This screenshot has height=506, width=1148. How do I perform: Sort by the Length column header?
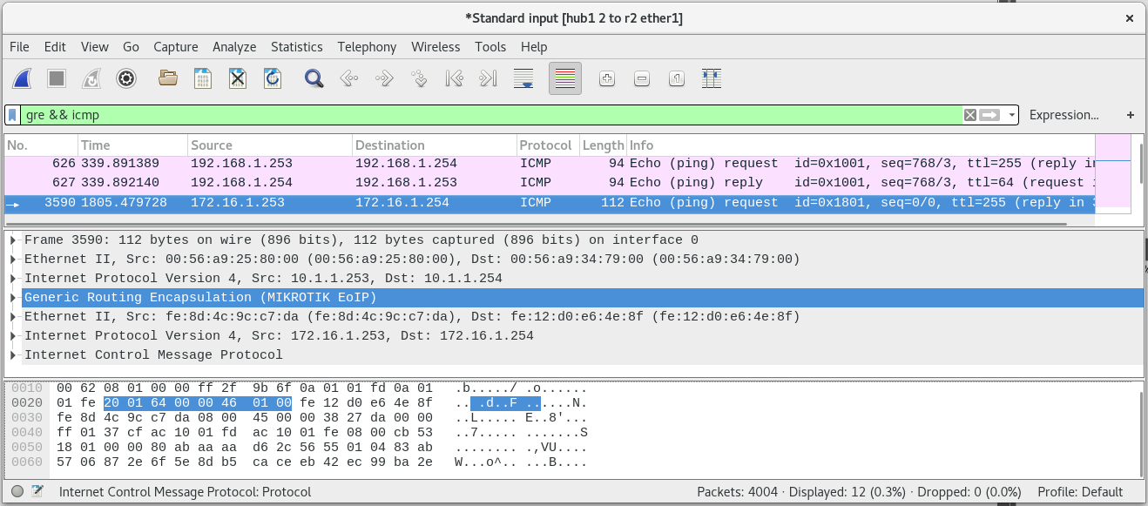coord(603,145)
